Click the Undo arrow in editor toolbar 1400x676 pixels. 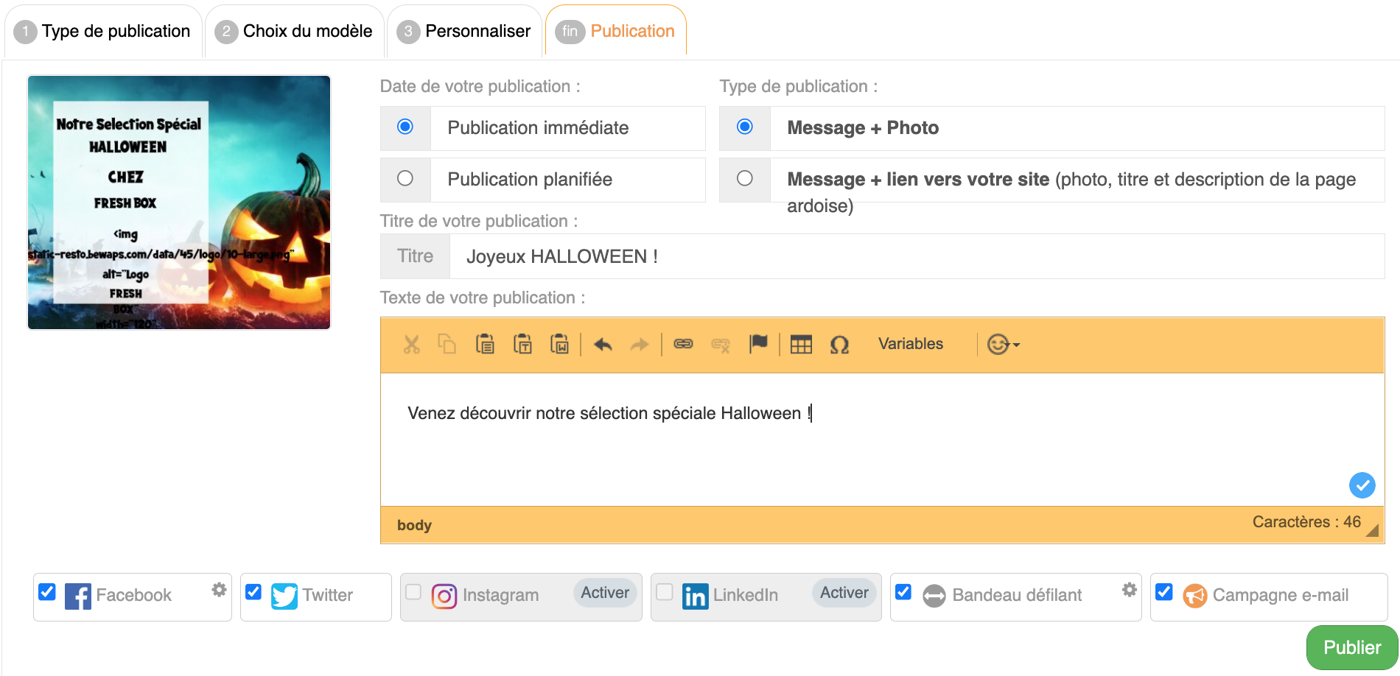[x=603, y=345]
